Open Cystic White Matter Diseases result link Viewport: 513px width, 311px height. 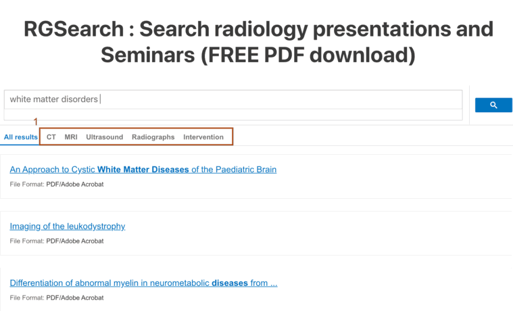[x=143, y=170]
